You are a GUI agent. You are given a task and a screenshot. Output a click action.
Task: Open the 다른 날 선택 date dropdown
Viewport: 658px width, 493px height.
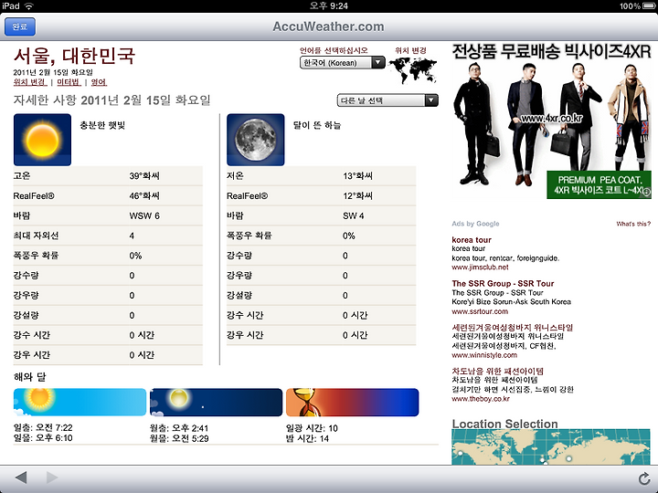pyautogui.click(x=387, y=100)
